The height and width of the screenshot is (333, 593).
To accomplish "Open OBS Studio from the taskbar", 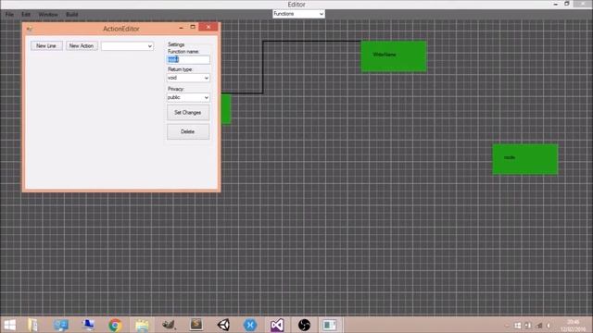I will click(x=304, y=325).
